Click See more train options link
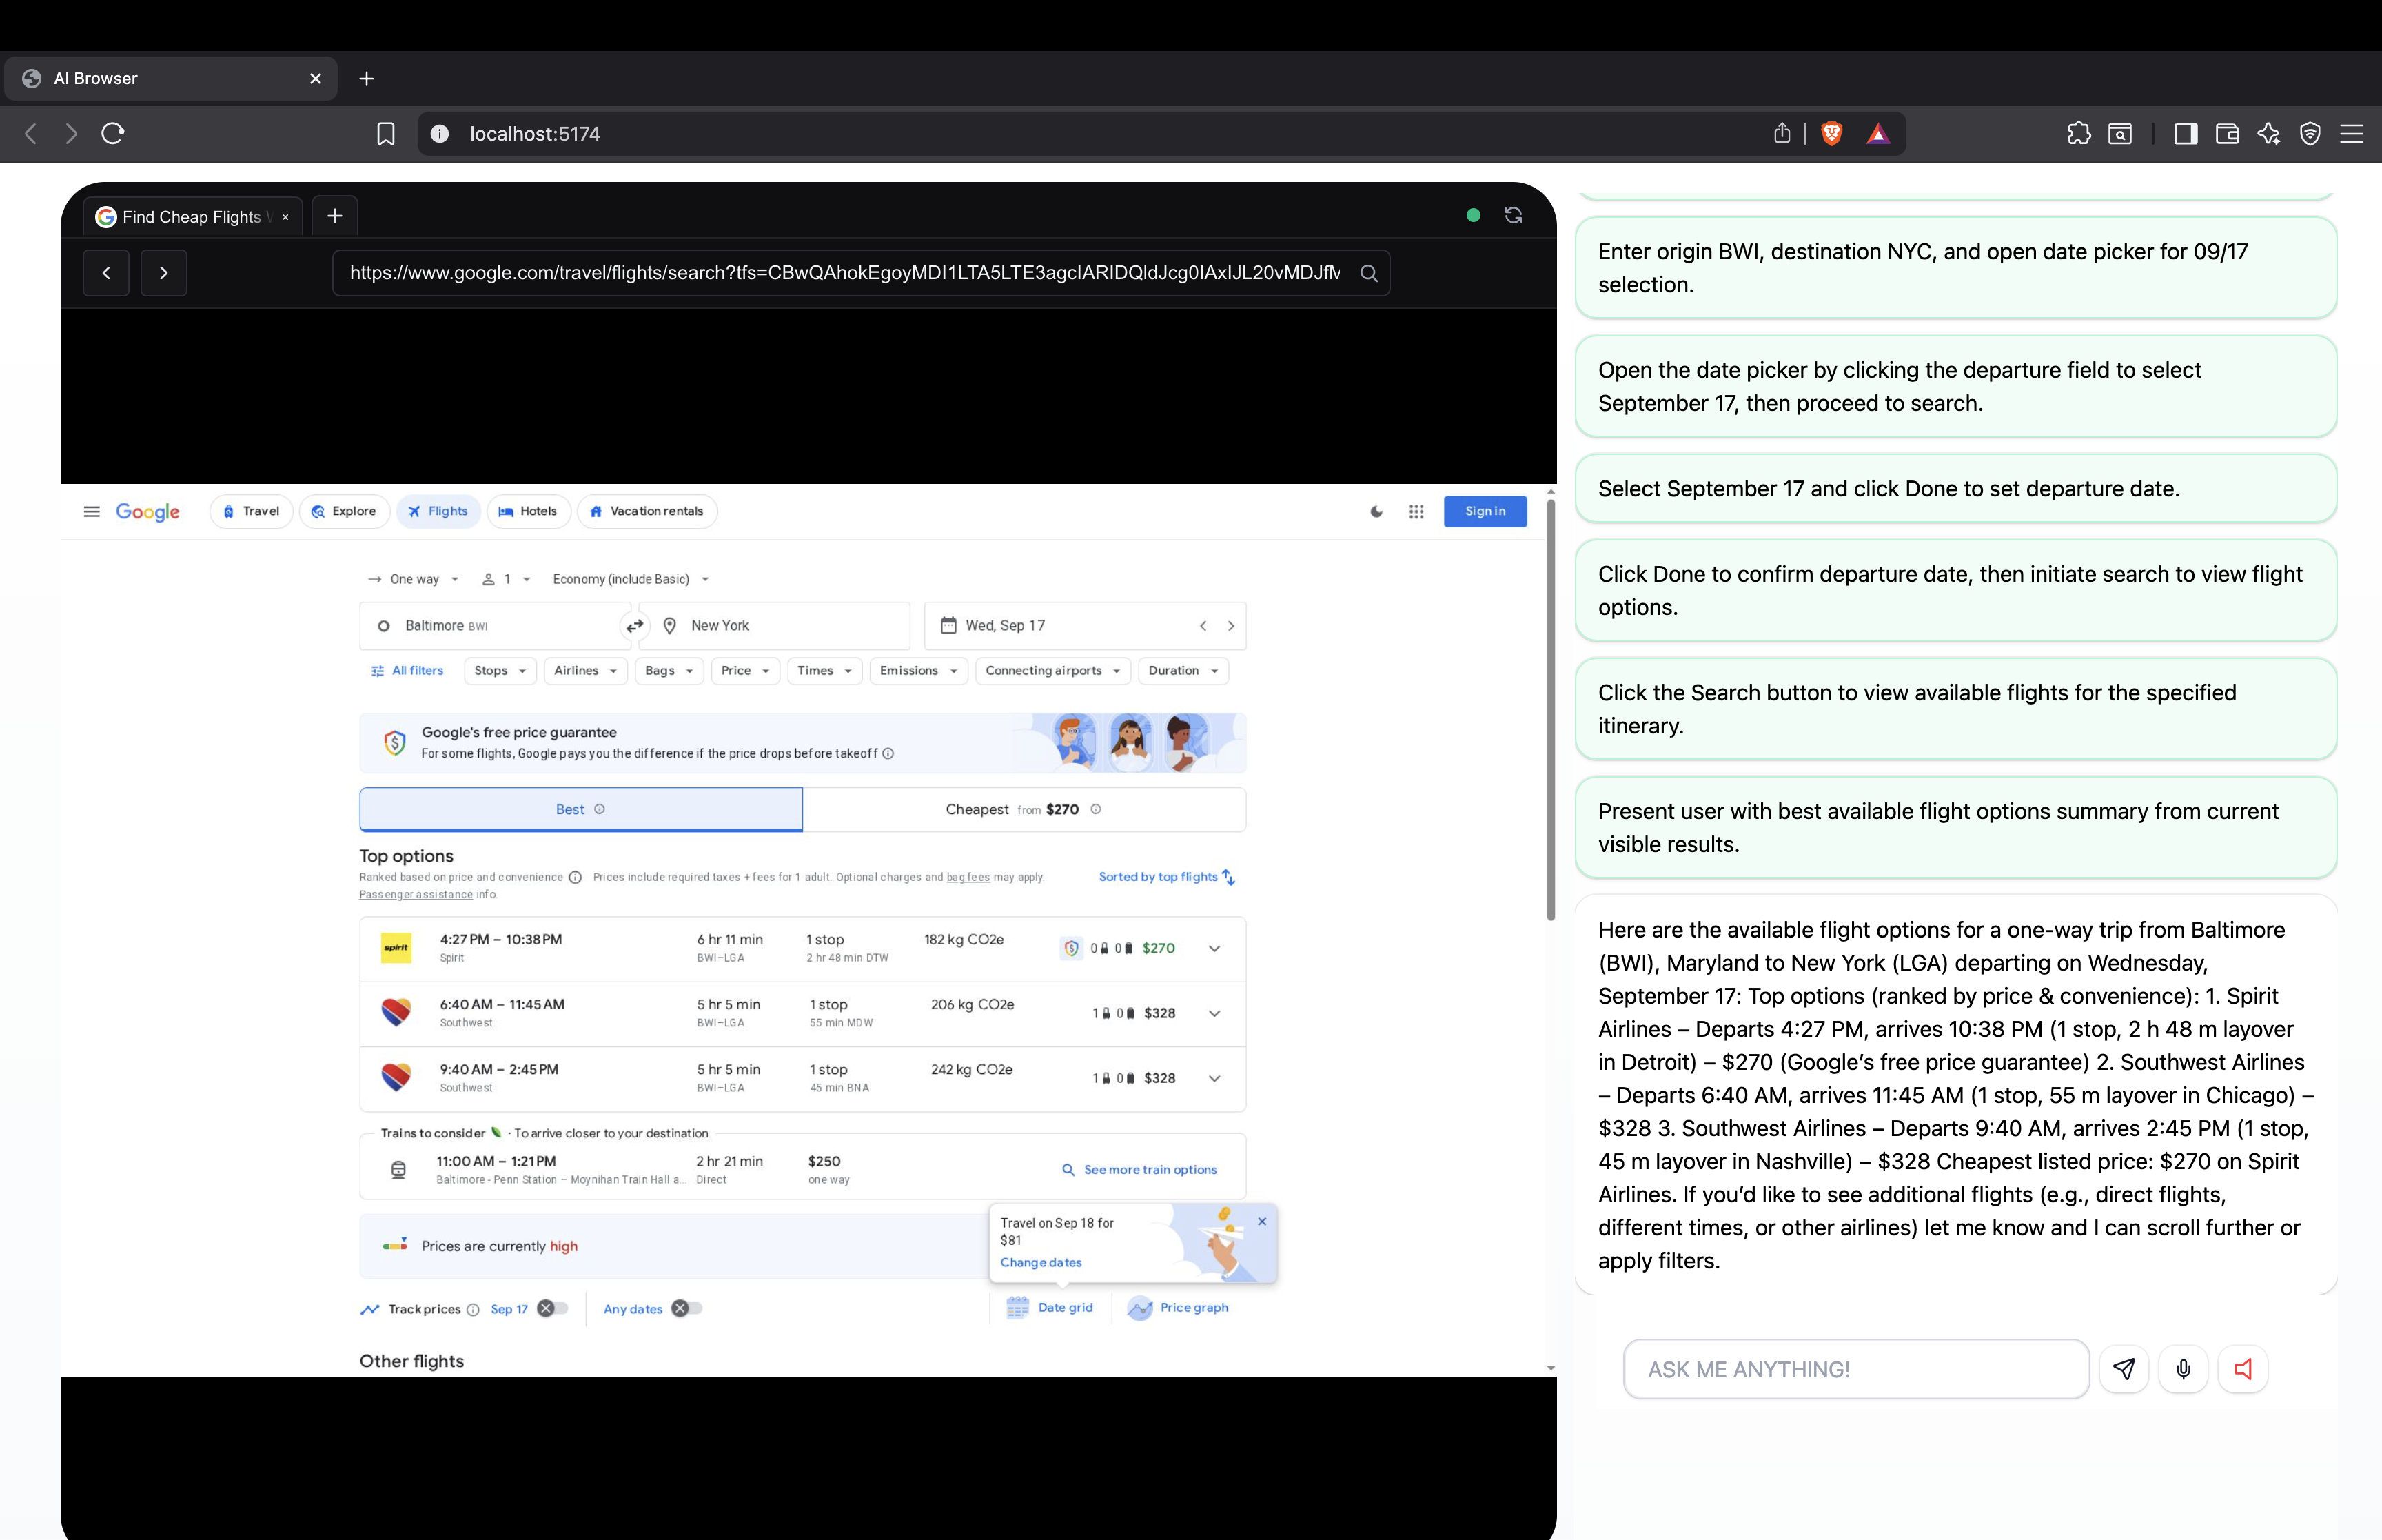Viewport: 2382px width, 1540px height. (x=1139, y=1170)
